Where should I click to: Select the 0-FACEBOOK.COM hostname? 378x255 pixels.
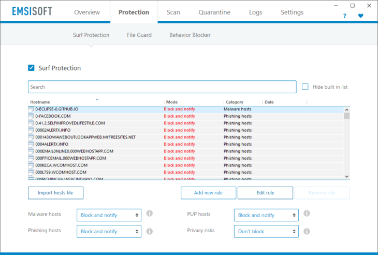pos(53,116)
